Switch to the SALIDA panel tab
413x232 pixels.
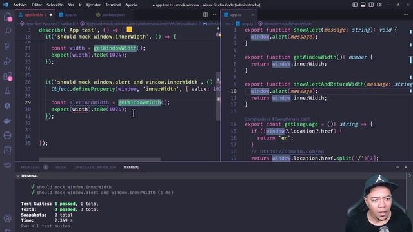coord(61,167)
